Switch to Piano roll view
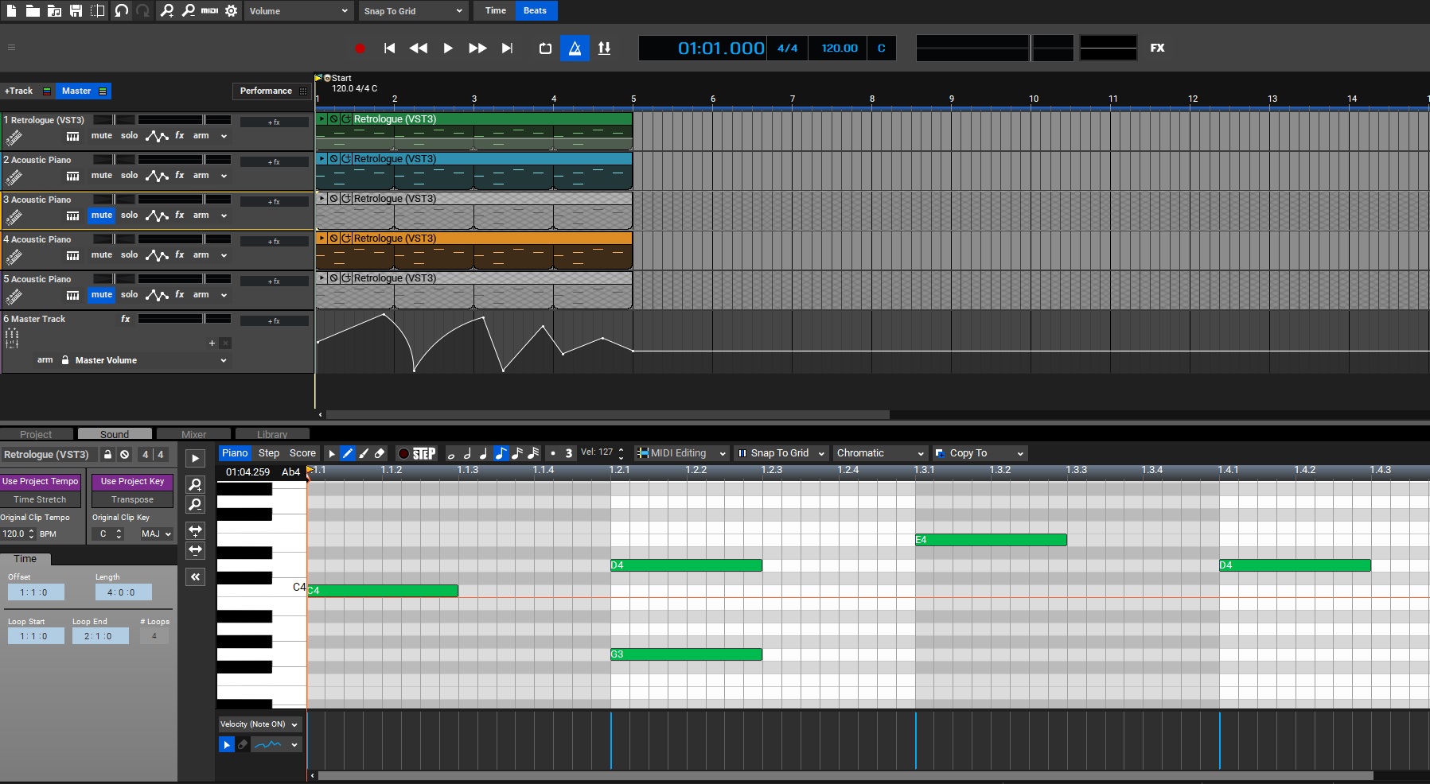 click(x=235, y=453)
